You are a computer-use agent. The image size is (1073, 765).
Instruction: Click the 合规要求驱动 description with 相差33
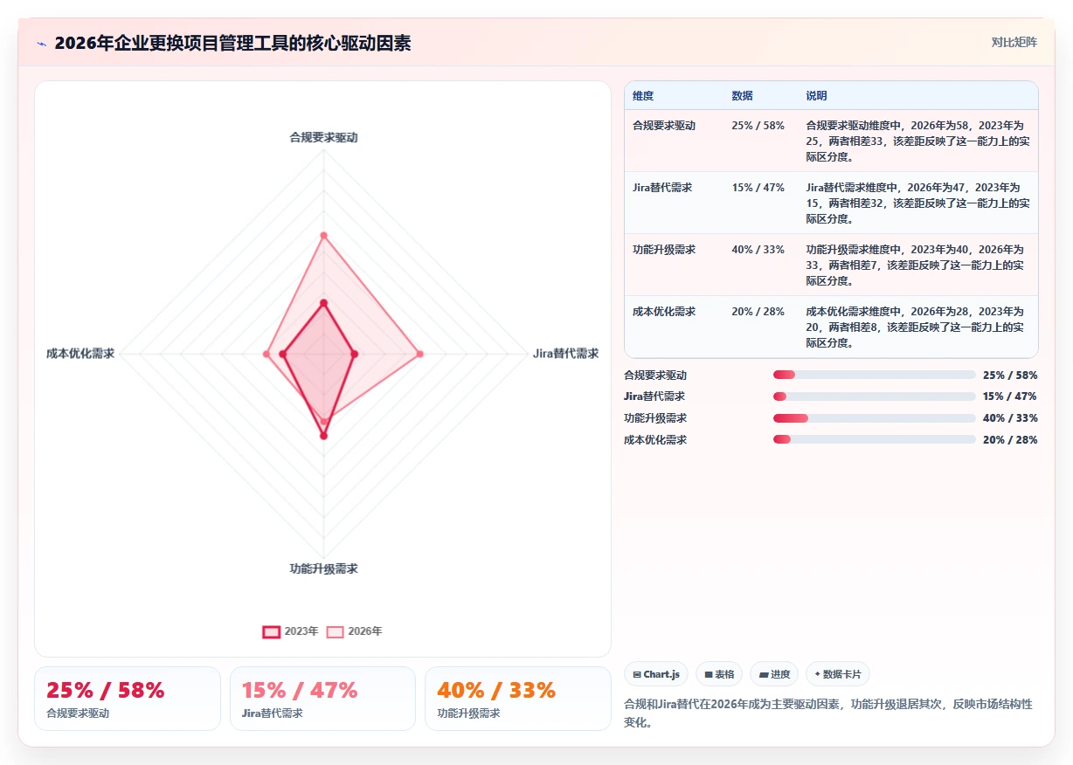coord(917,141)
